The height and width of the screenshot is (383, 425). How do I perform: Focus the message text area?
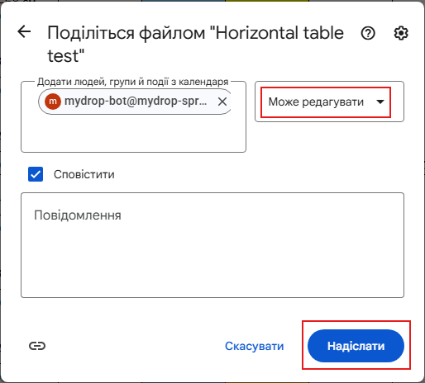coord(212,245)
